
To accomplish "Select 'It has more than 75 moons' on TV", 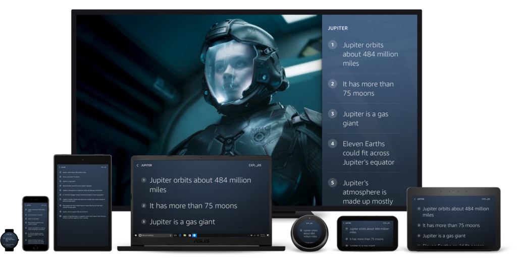I will (x=368, y=89).
